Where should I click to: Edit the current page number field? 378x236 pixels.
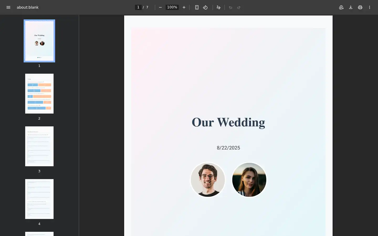[x=138, y=7]
